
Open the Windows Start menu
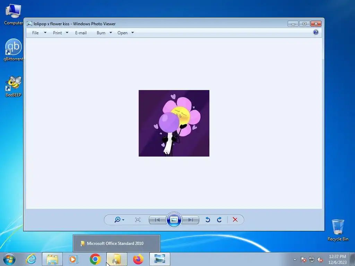coord(9,259)
